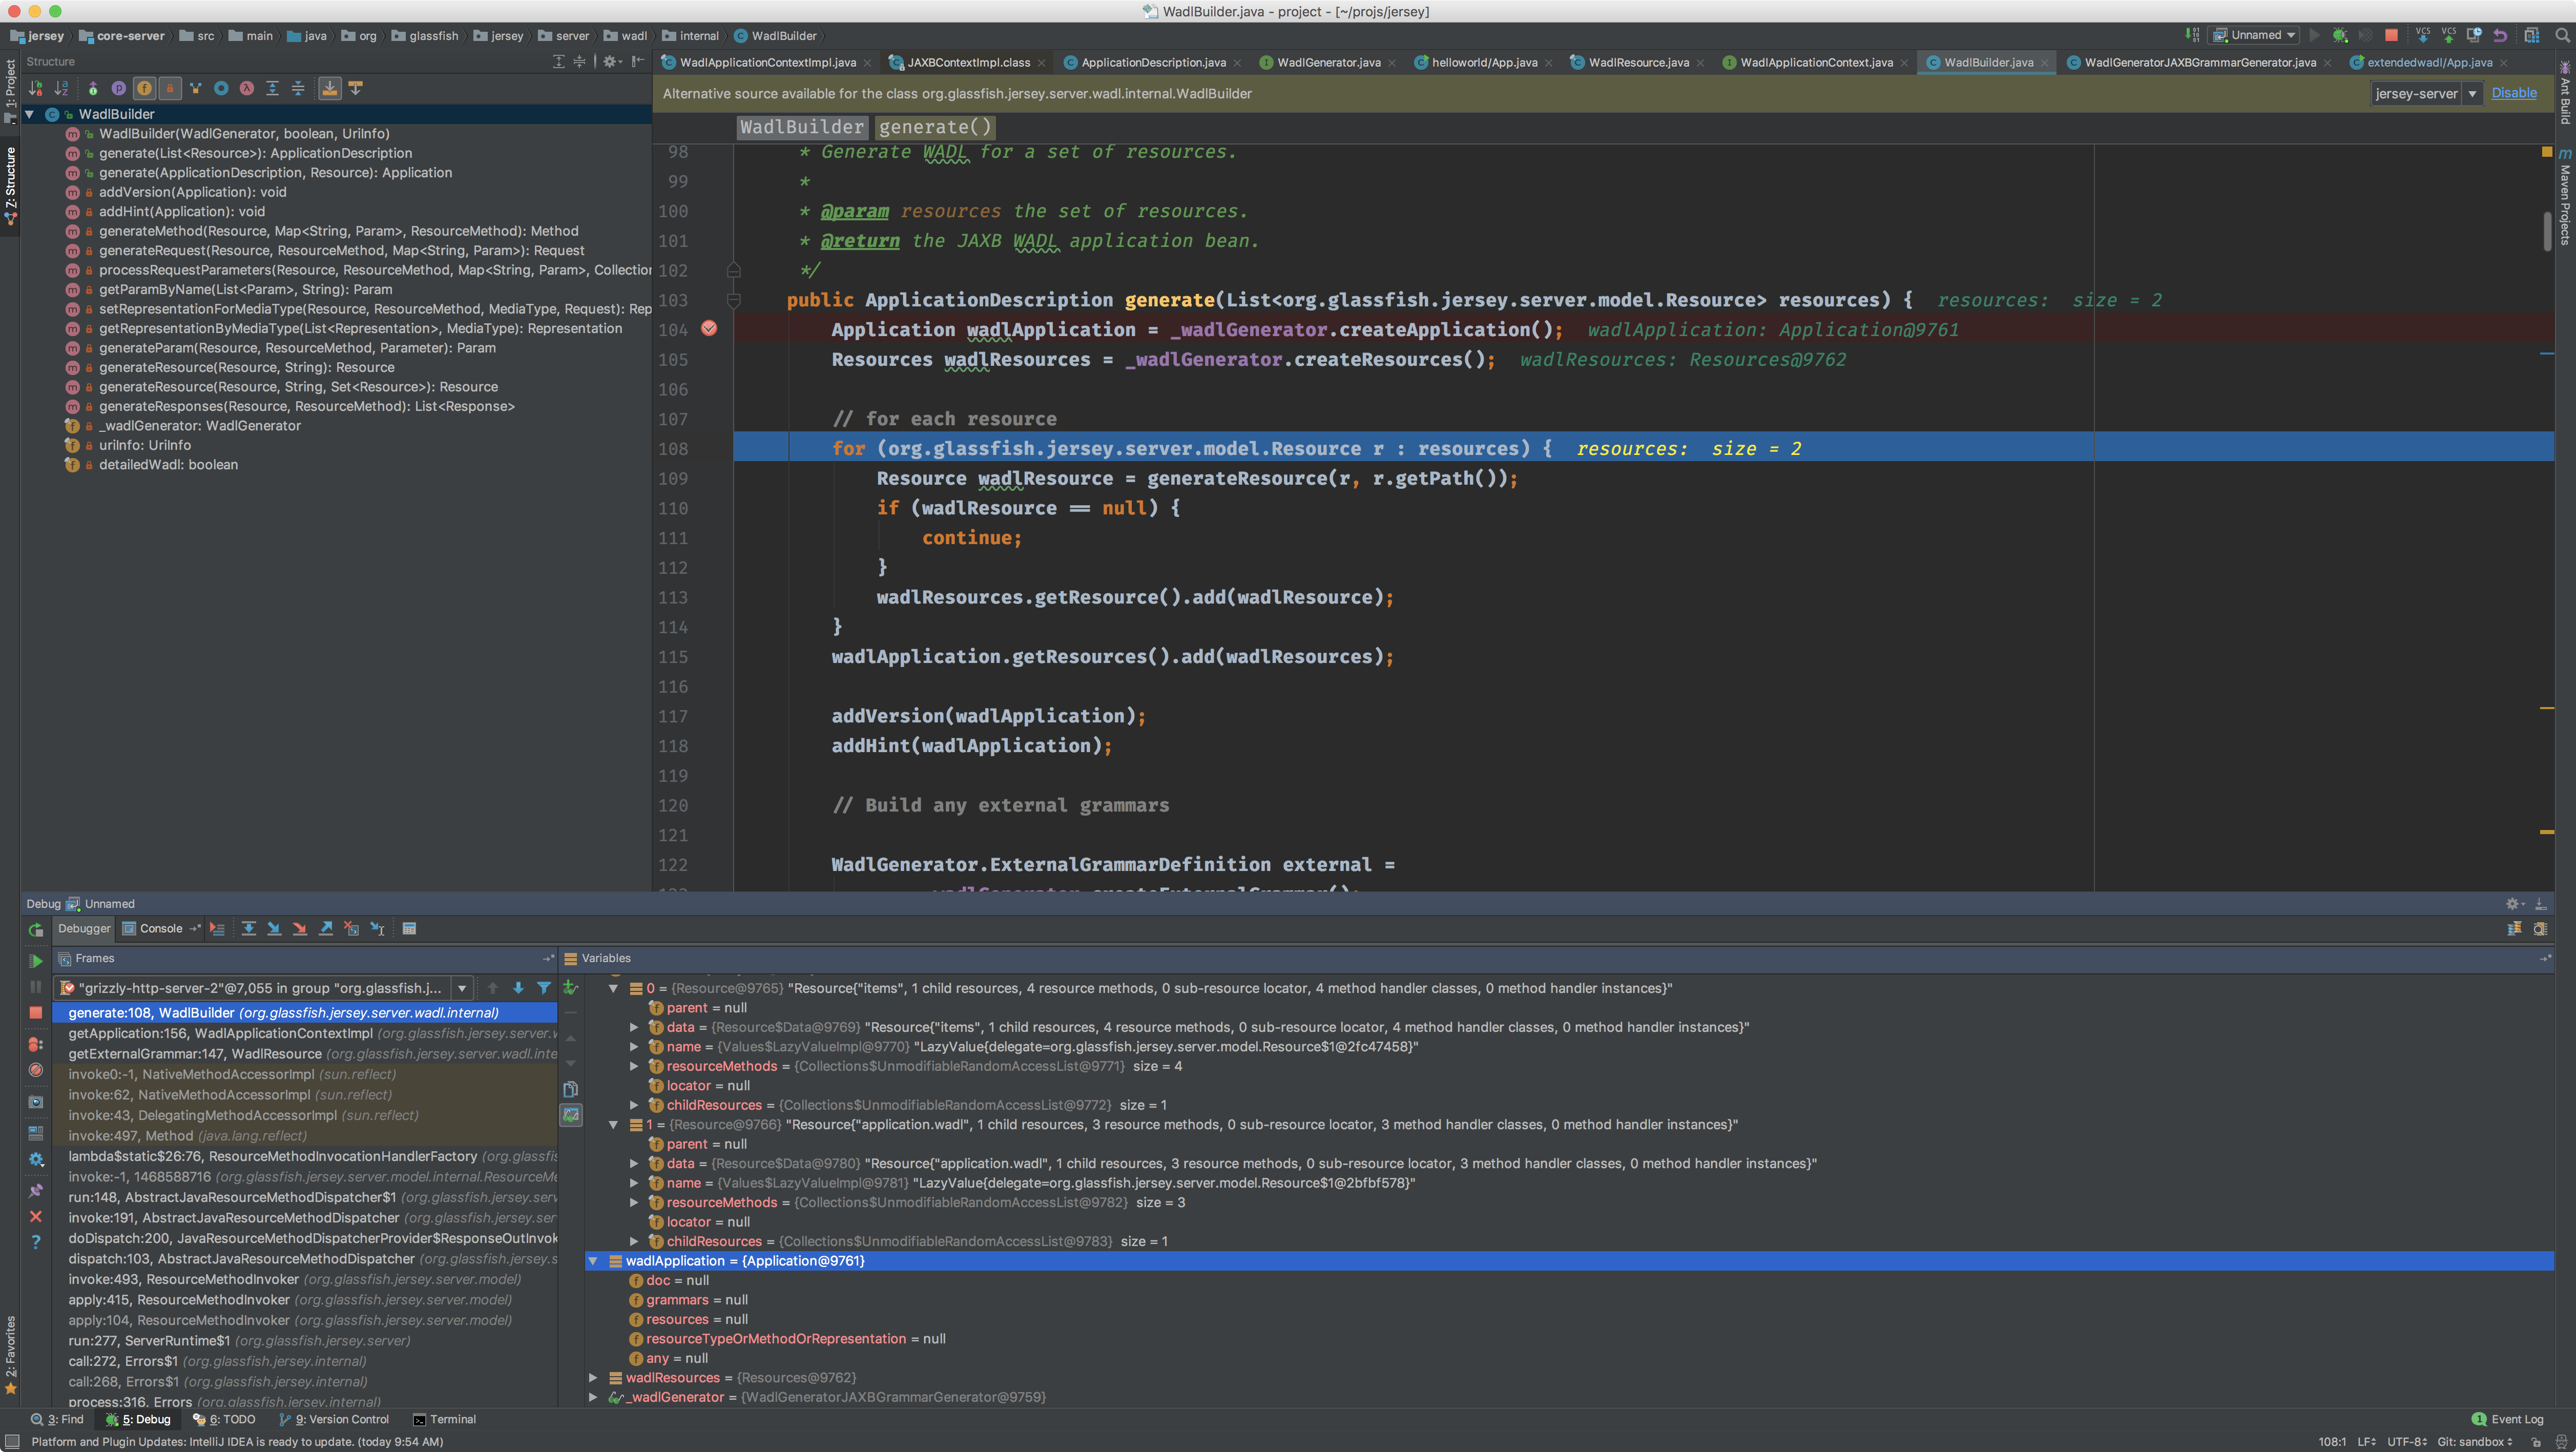Expand the wadlResources variable node
Screen dimensions: 2576x1452
point(593,1378)
